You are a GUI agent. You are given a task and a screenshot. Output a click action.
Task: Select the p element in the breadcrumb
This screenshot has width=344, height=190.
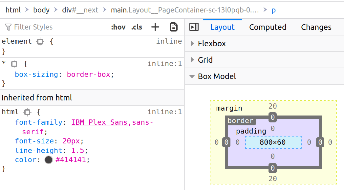click(x=273, y=10)
